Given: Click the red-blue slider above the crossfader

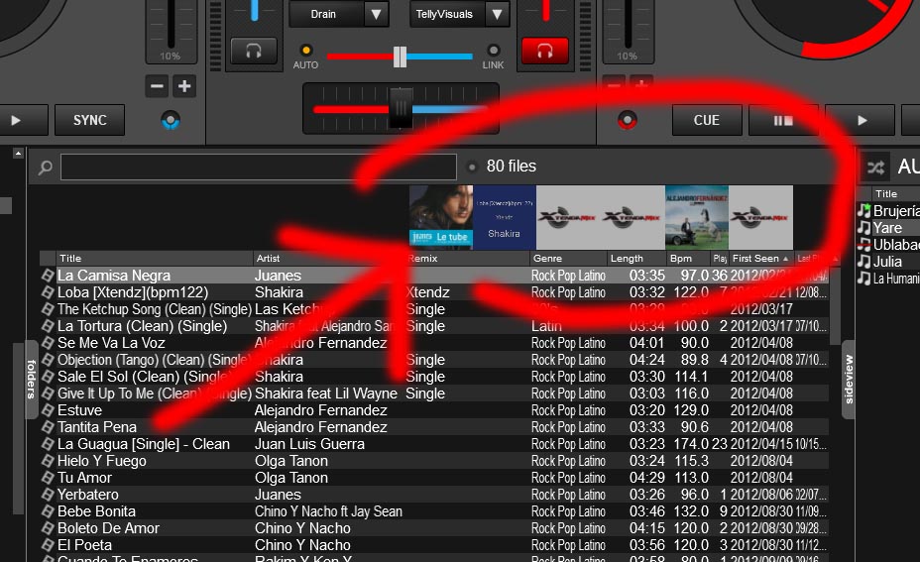Looking at the screenshot, I should point(400,56).
